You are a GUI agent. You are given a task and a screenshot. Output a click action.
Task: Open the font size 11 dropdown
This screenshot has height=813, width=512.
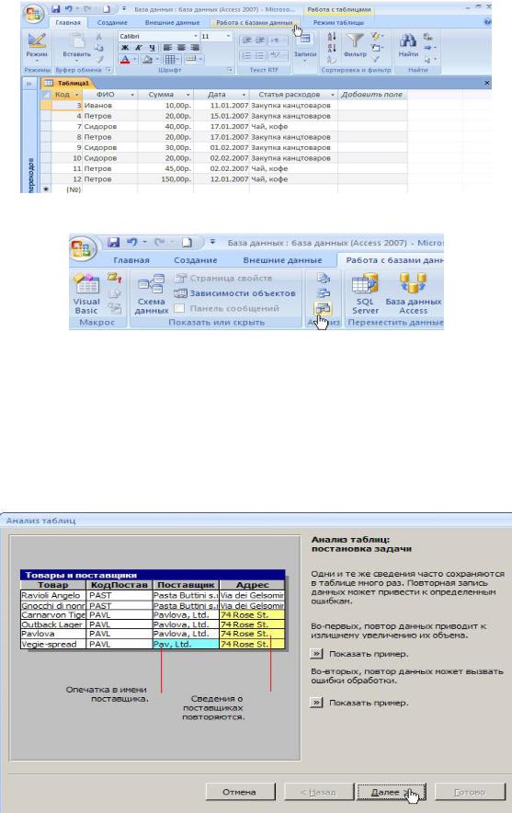point(228,36)
